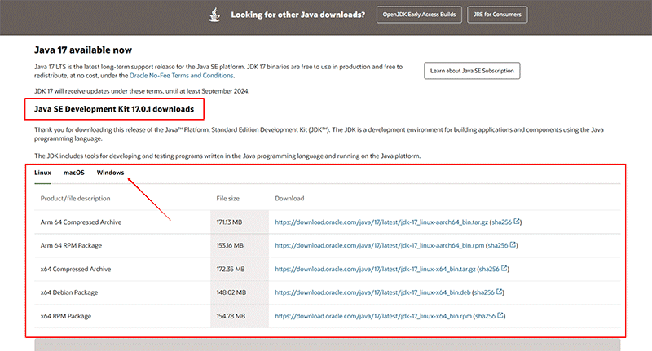The height and width of the screenshot is (351, 652).
Task: Open sha256 link for x64 rpm
Action: [485, 316]
